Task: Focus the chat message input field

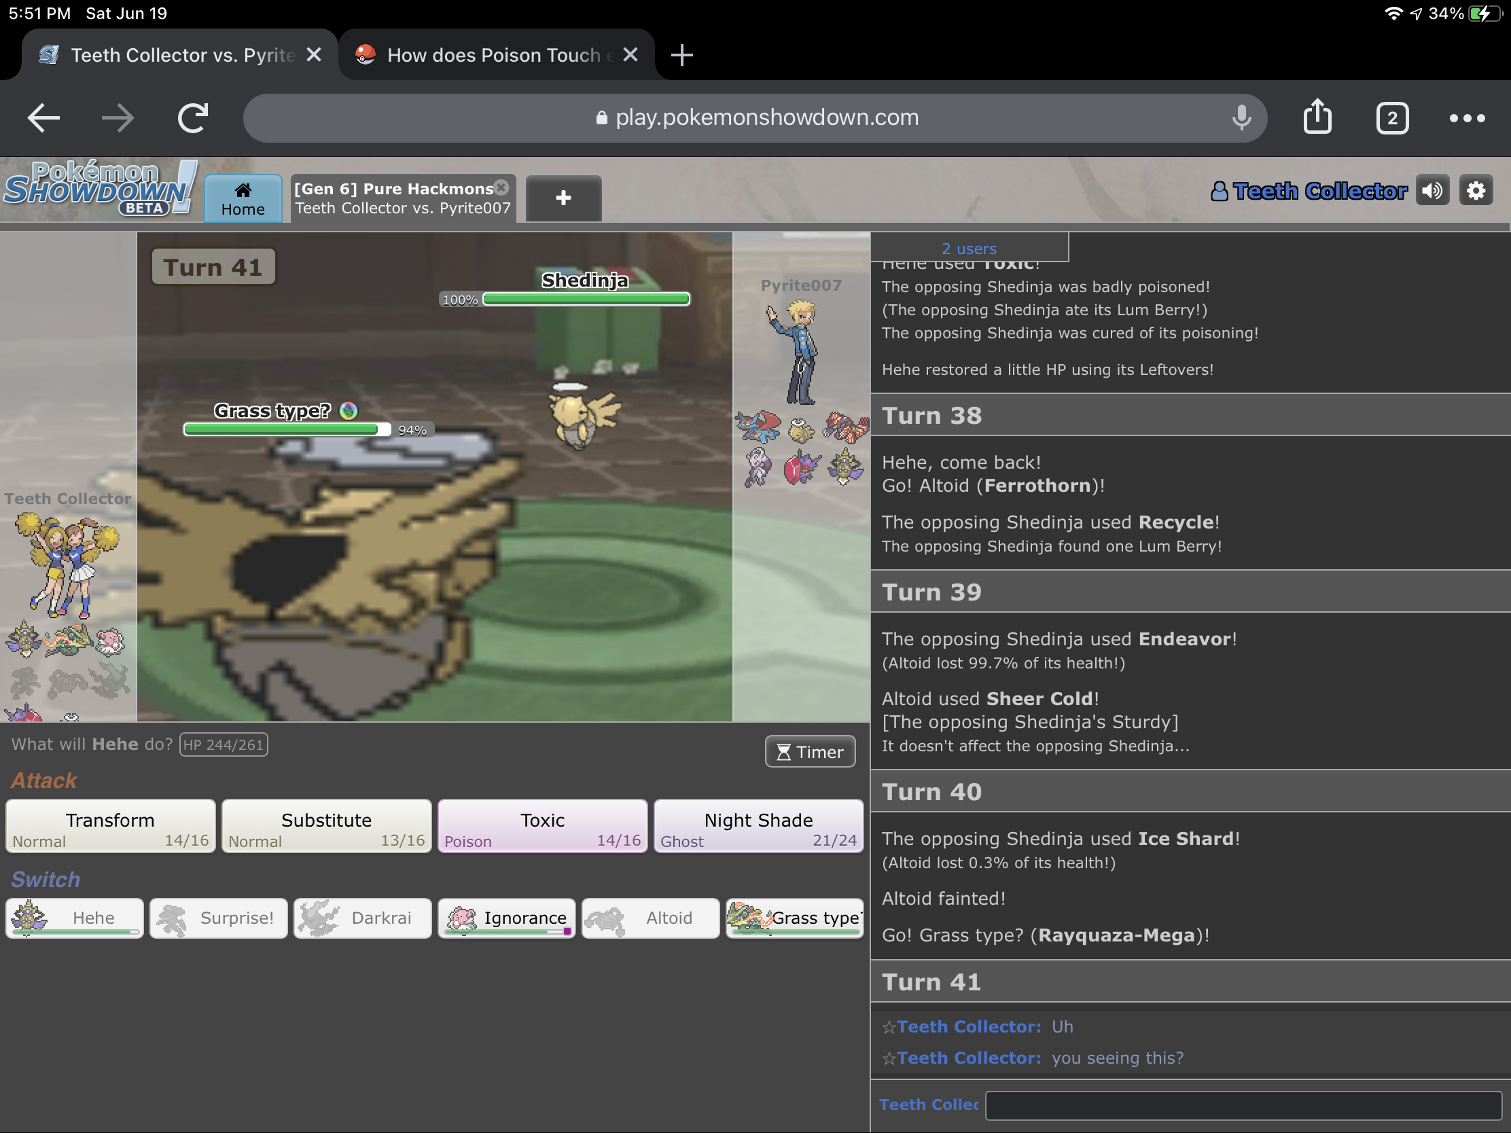Action: point(1242,1105)
